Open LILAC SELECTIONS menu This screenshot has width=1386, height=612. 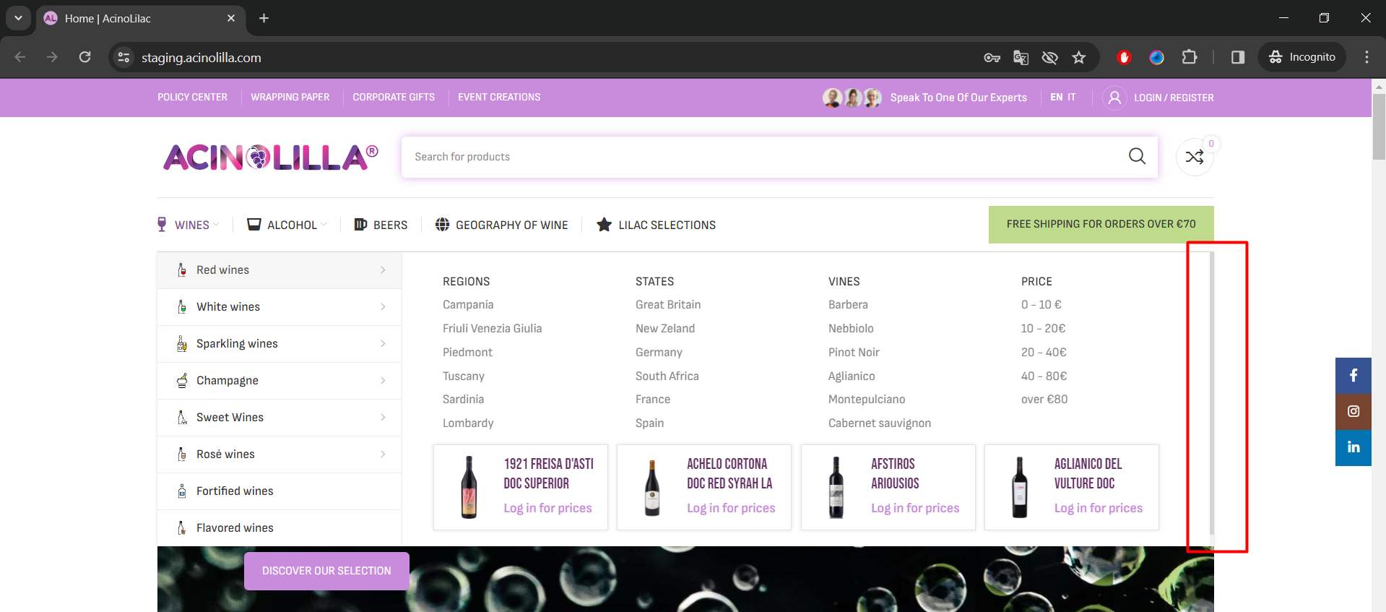[657, 225]
